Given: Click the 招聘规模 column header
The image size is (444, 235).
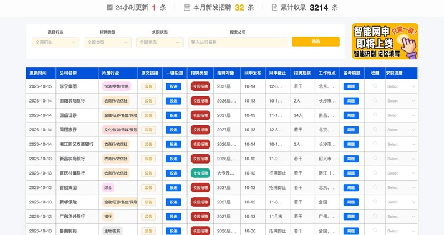Looking at the screenshot, I should tap(302, 73).
